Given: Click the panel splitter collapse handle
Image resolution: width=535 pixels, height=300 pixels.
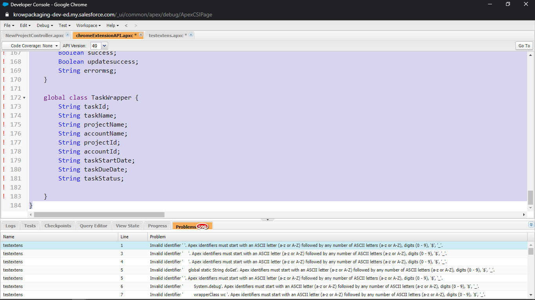Looking at the screenshot, I should (x=267, y=220).
